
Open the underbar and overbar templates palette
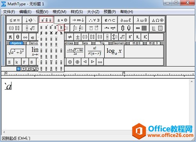coord(94,28)
